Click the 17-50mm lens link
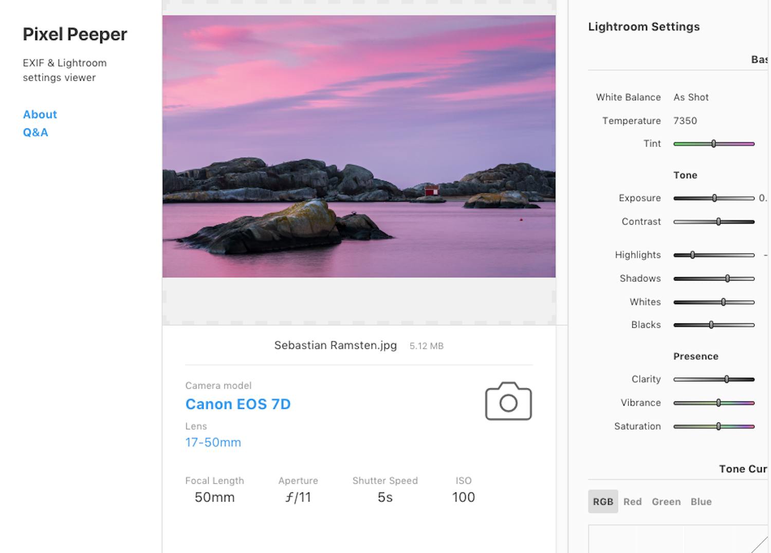Image resolution: width=771 pixels, height=553 pixels. 213,442
